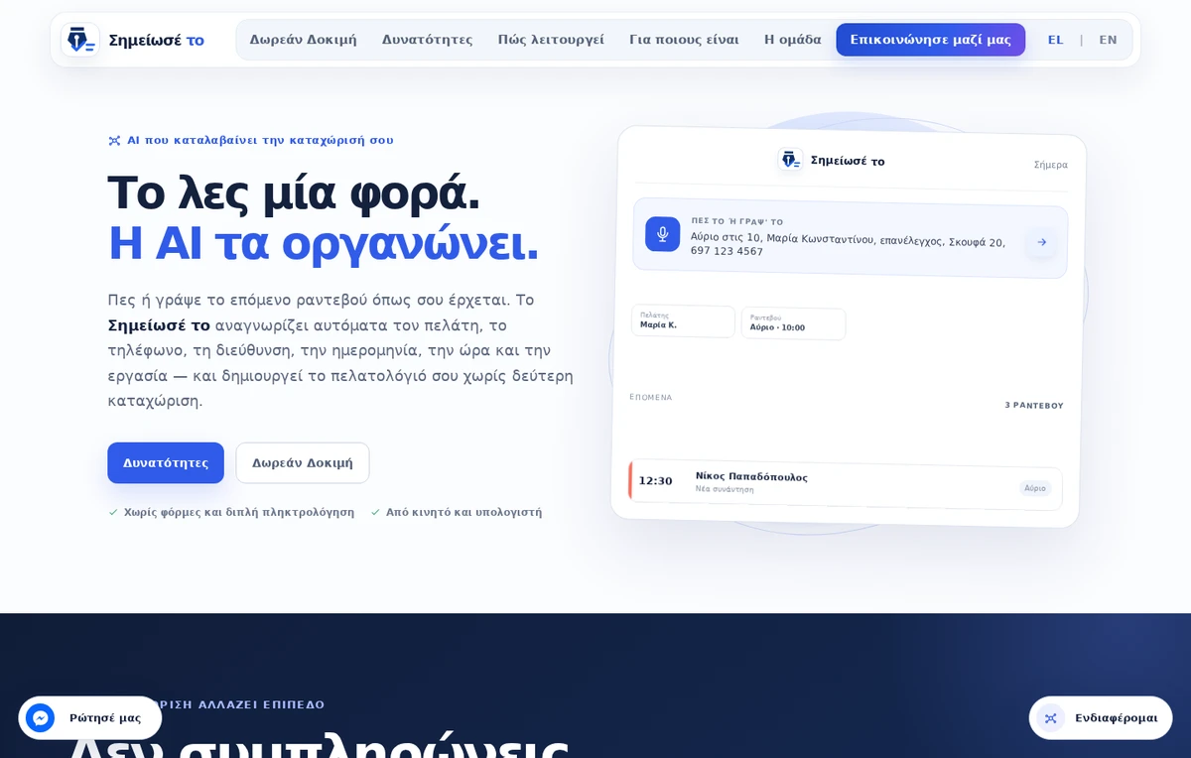Click the Νέα συνάντηση subtitle
The height and width of the screenshot is (758, 1191).
[725, 489]
